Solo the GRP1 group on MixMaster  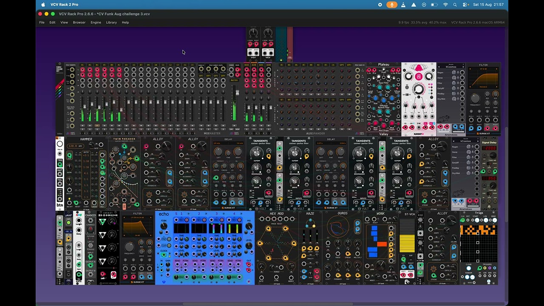click(201, 129)
